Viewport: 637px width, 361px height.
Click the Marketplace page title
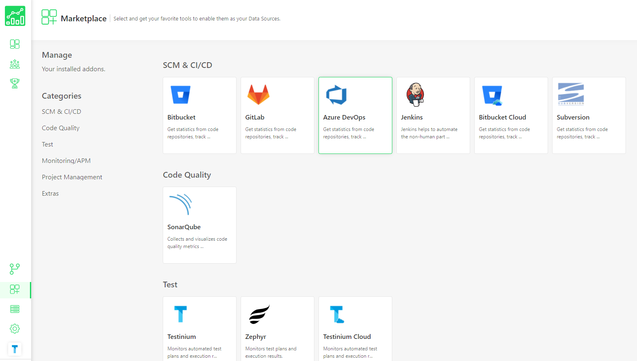click(84, 18)
